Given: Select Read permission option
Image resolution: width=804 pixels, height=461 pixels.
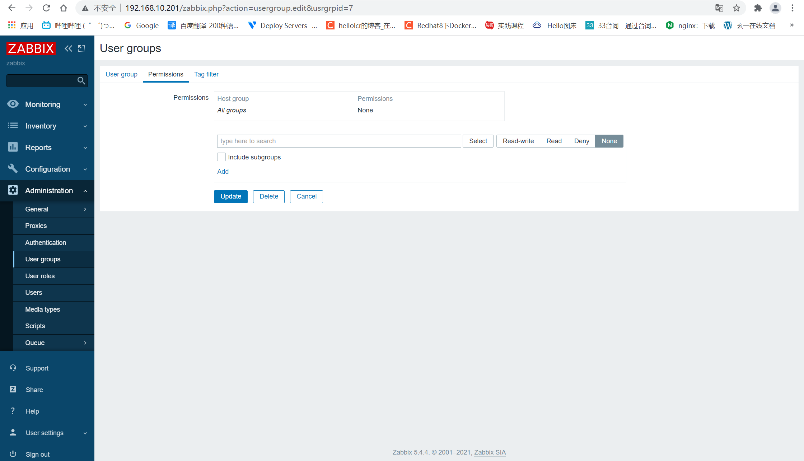Looking at the screenshot, I should pos(554,141).
